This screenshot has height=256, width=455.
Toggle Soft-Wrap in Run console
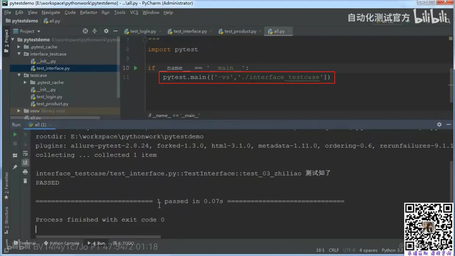[25, 153]
